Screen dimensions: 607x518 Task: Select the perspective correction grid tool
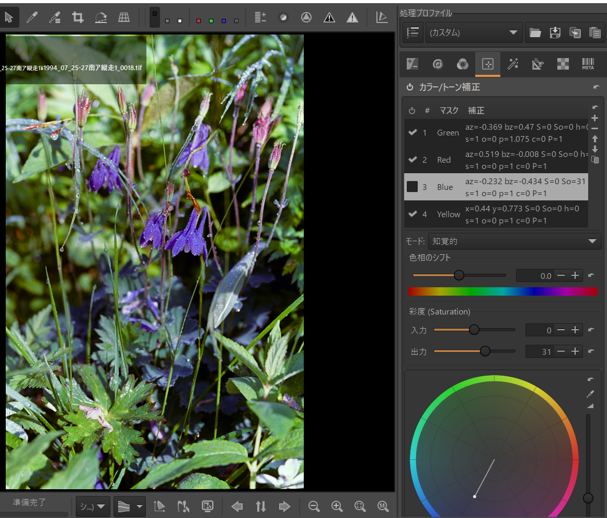point(124,17)
